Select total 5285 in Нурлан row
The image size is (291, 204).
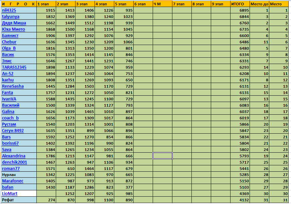coord(240,175)
